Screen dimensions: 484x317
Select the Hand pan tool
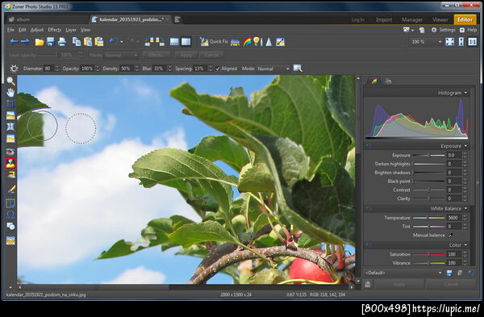click(x=10, y=92)
